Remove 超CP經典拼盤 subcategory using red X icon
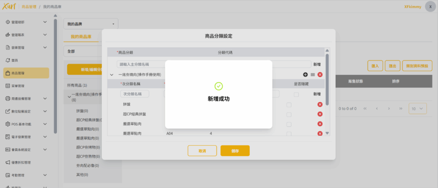 coord(320,114)
